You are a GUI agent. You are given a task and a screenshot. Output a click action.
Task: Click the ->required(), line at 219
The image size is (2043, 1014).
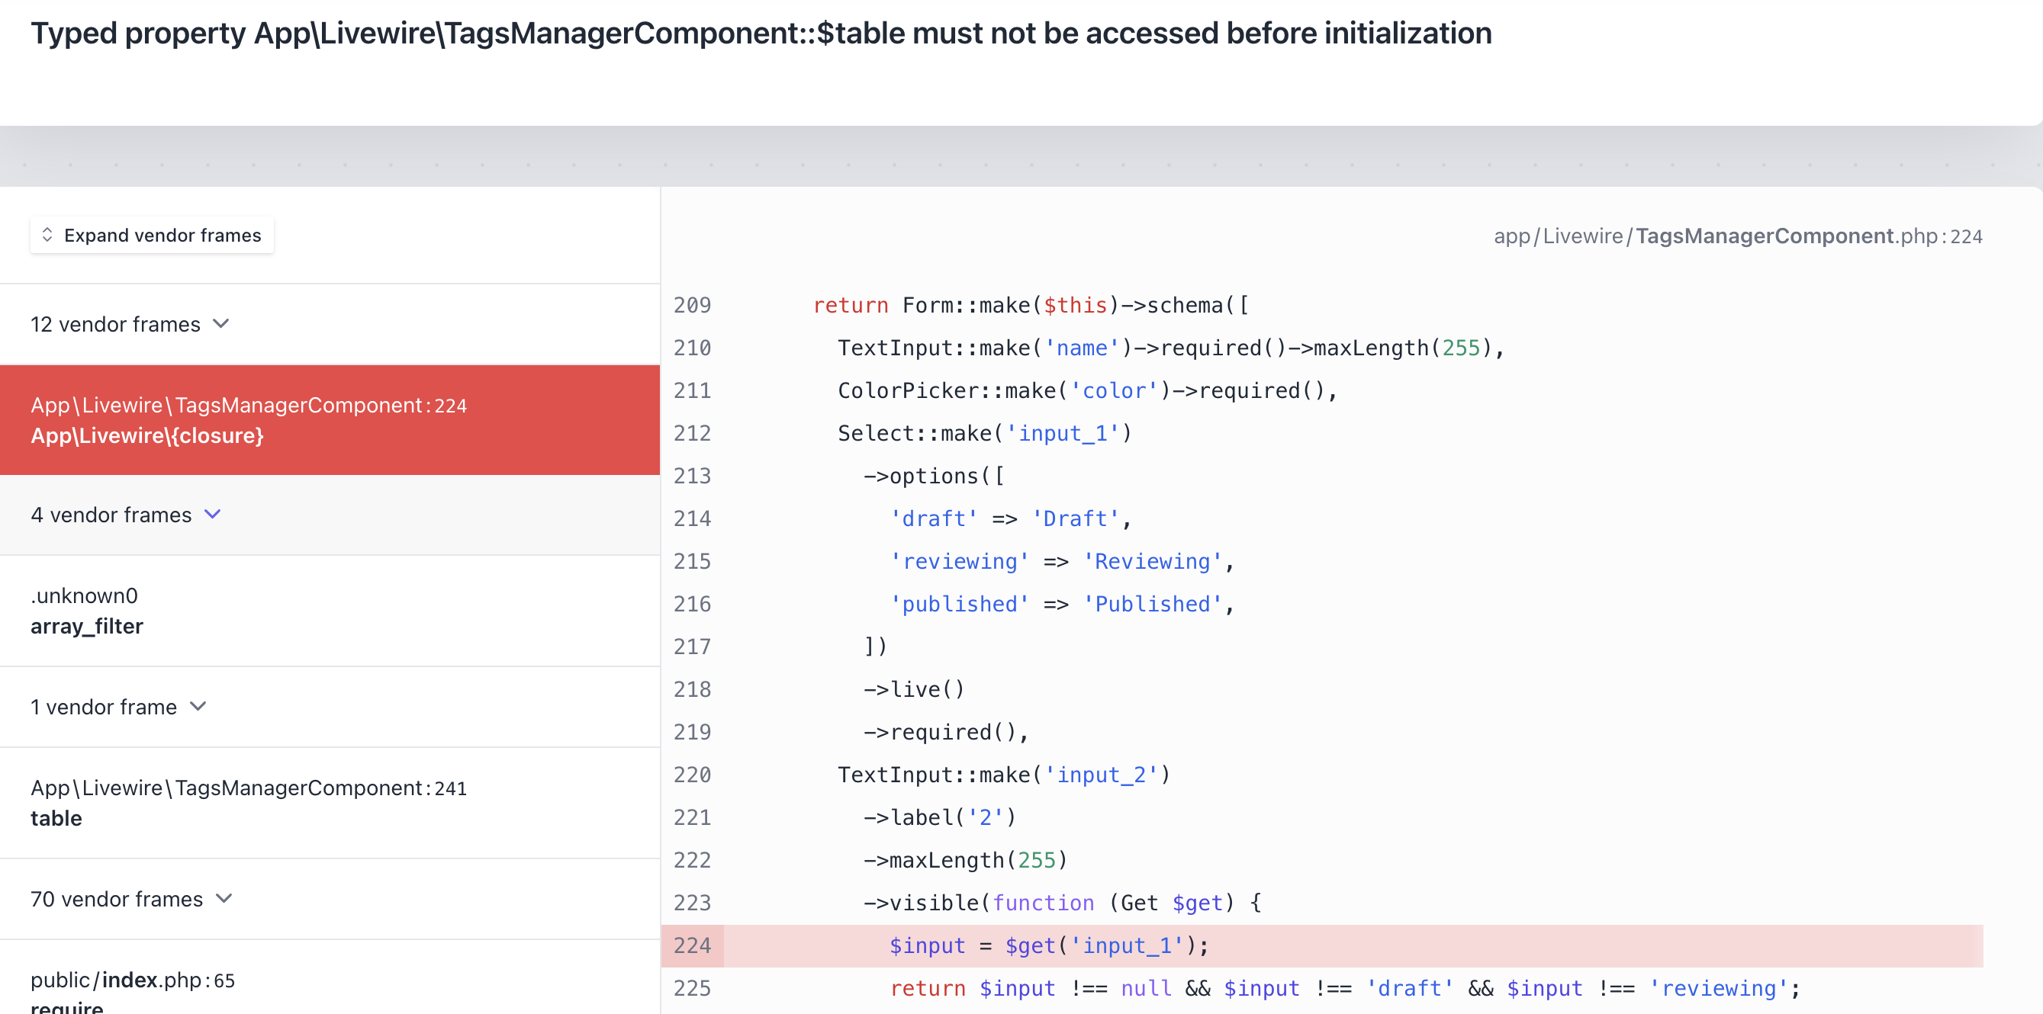click(x=946, y=733)
